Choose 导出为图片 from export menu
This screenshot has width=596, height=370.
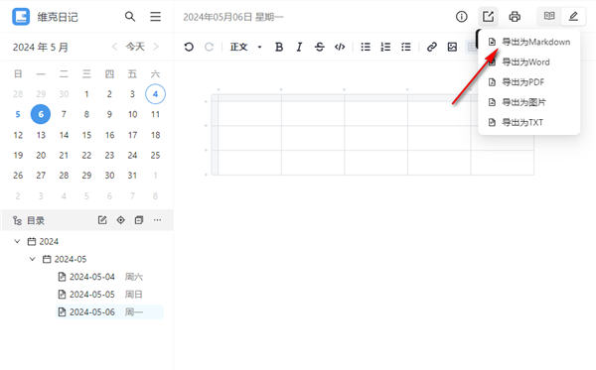(x=529, y=102)
